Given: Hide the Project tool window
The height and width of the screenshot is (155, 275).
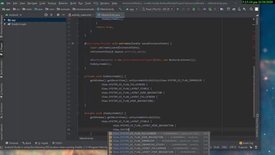Looking at the screenshot, I should click(63, 15).
